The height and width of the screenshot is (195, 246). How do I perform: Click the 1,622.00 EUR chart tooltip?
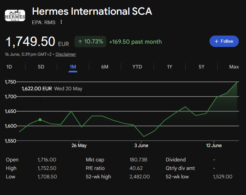pos(52,89)
